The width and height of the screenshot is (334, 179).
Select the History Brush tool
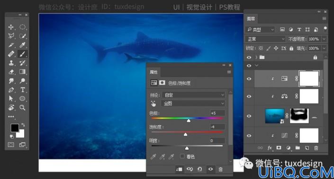coord(22,63)
